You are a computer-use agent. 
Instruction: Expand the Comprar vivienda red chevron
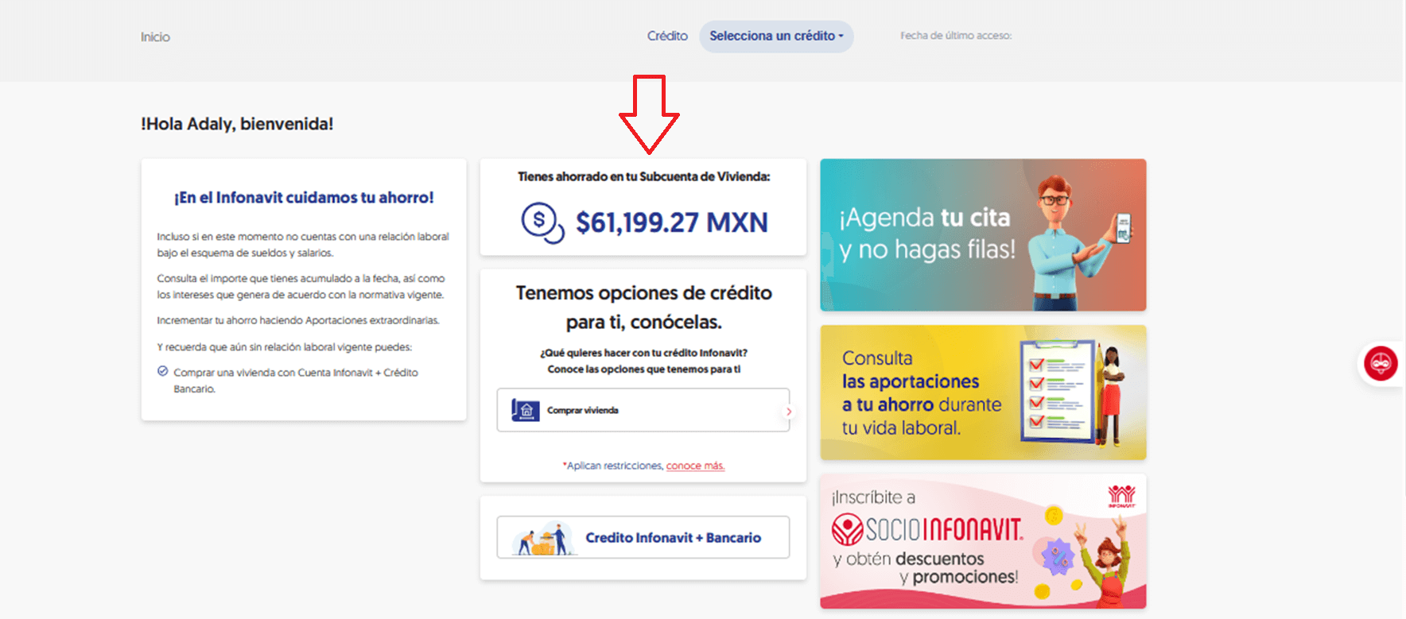click(788, 412)
